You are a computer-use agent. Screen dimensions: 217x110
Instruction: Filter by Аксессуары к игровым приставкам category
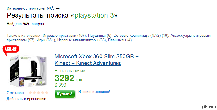109,38
